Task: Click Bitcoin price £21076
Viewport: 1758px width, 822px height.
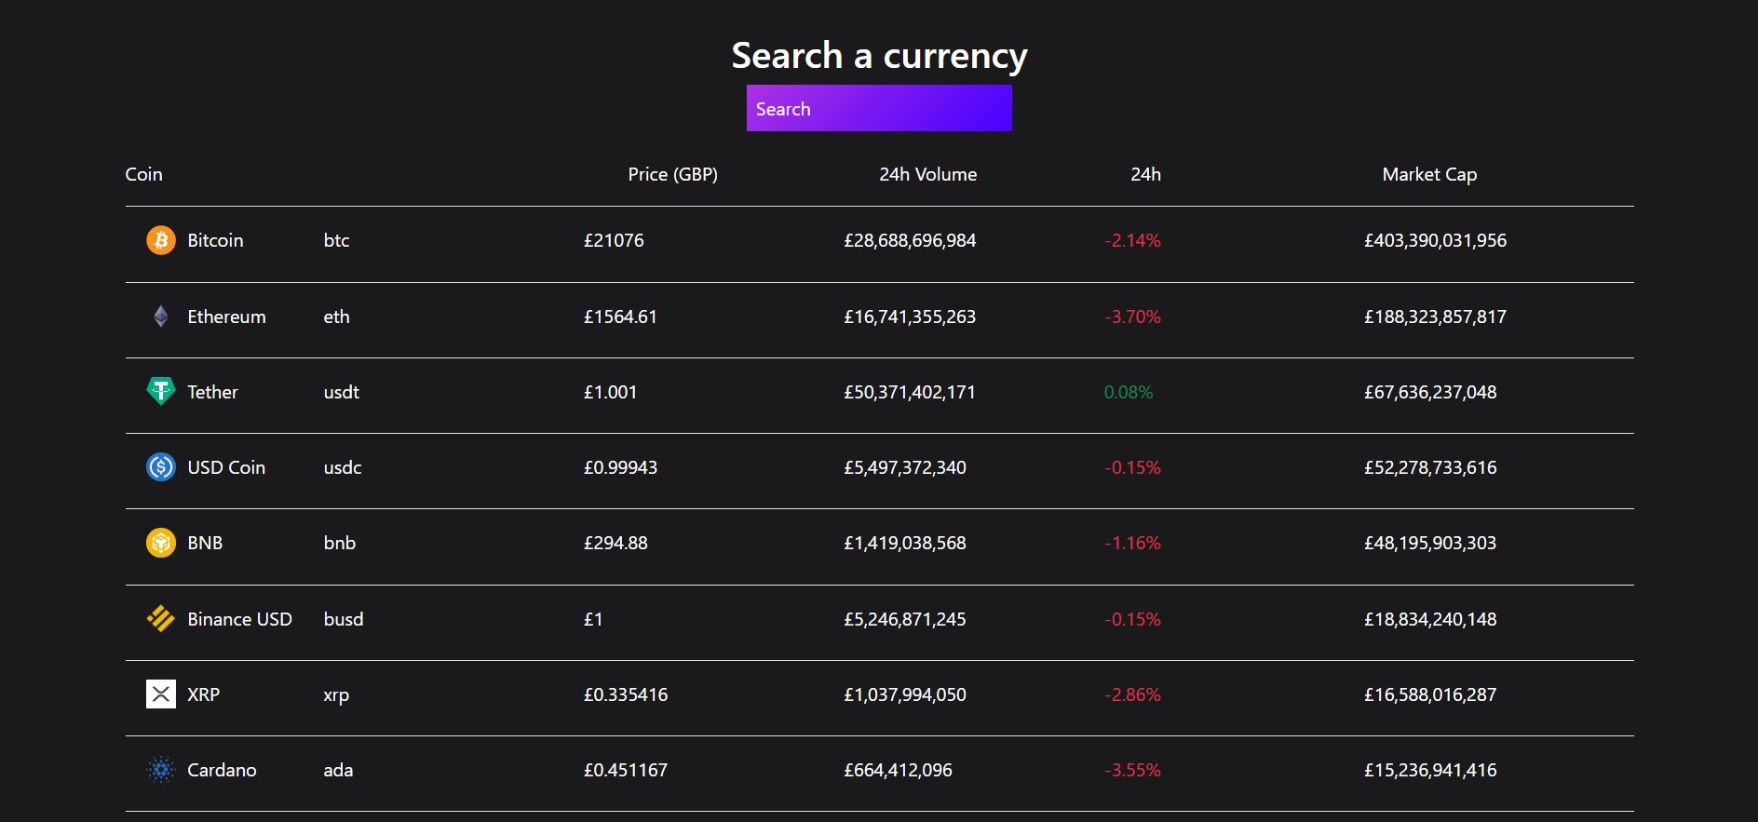Action: tap(614, 240)
